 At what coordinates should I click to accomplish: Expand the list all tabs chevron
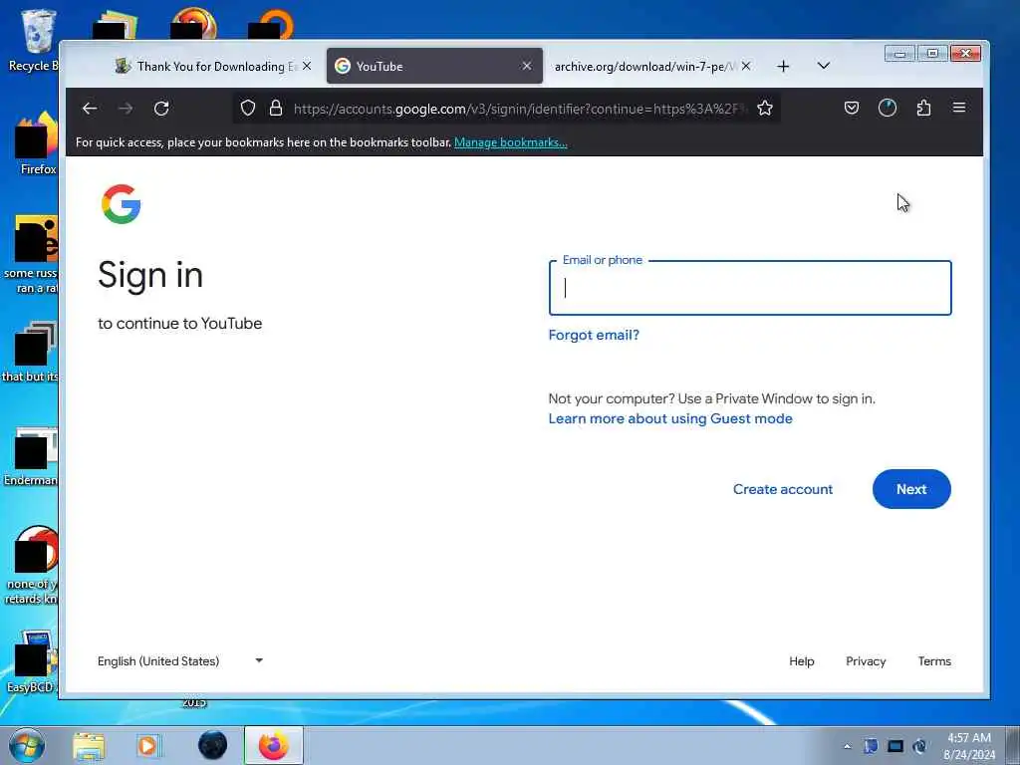pyautogui.click(x=824, y=66)
